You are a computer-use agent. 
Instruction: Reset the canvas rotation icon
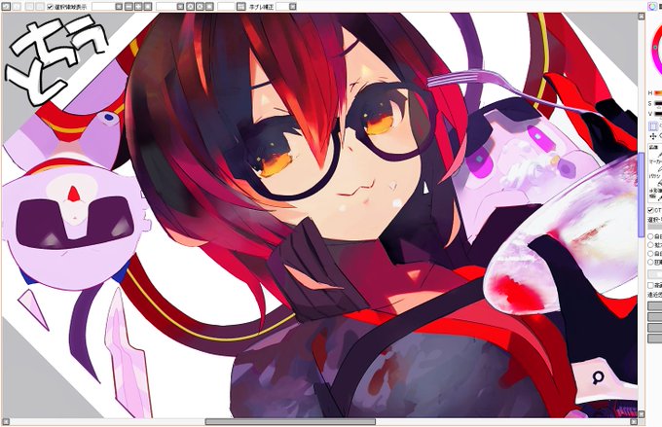coord(209,7)
